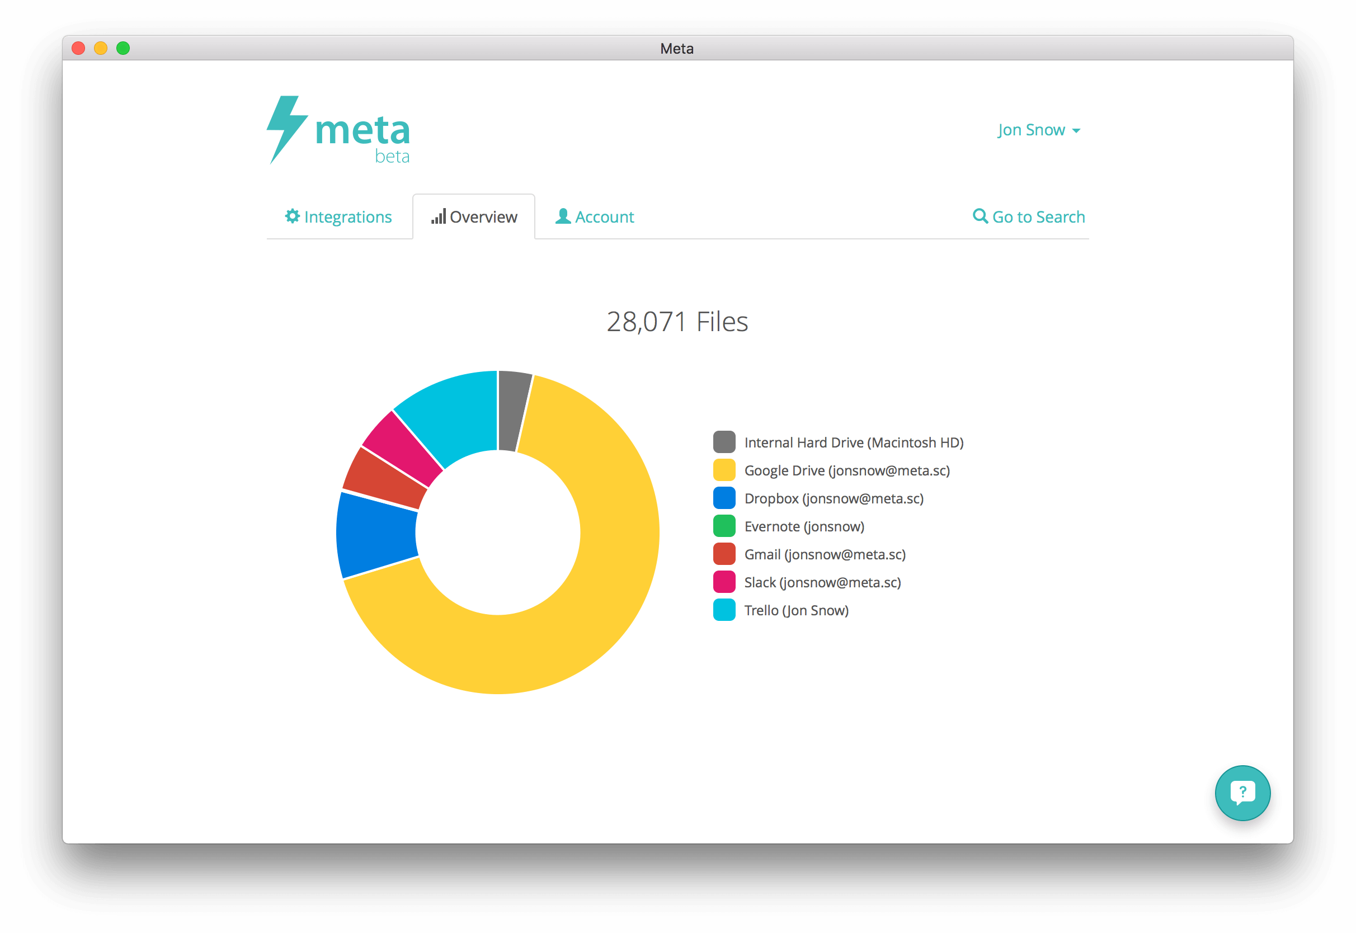Click the Gmail legend label
This screenshot has width=1356, height=933.
tap(825, 554)
